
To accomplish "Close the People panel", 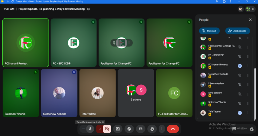I will click(250, 20).
